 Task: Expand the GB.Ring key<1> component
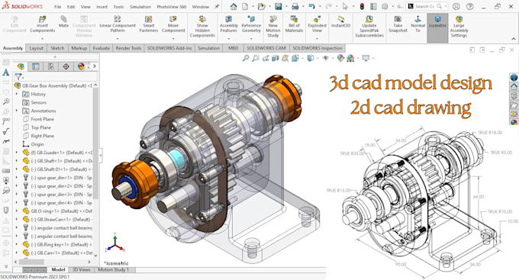coord(17,244)
